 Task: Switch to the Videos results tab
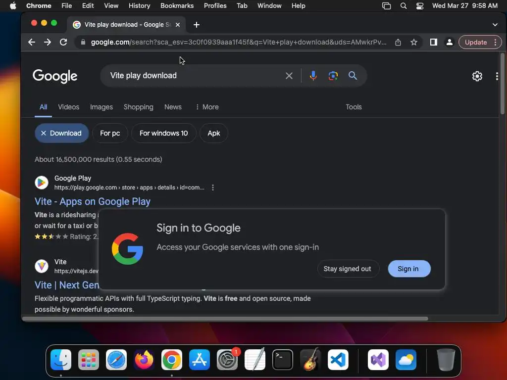click(x=68, y=107)
